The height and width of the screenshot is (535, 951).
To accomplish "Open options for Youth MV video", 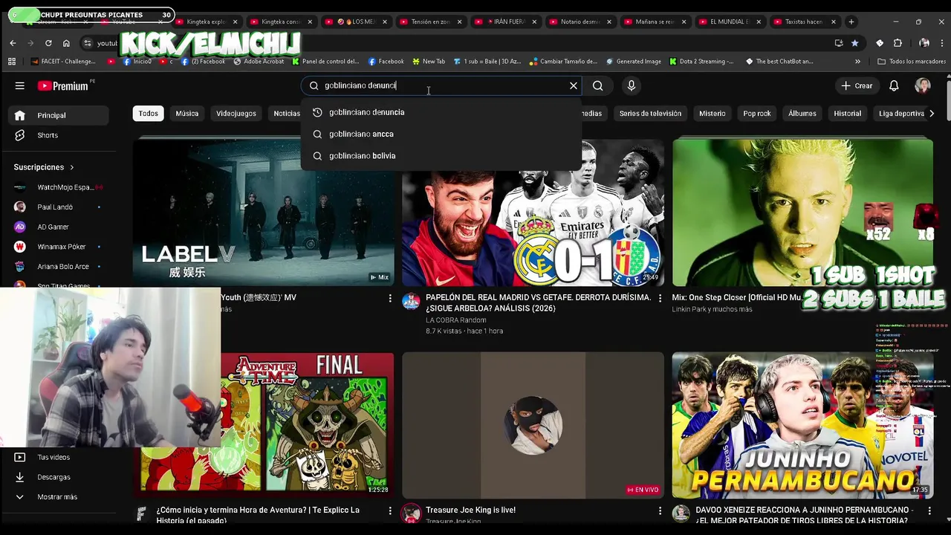I will point(390,298).
